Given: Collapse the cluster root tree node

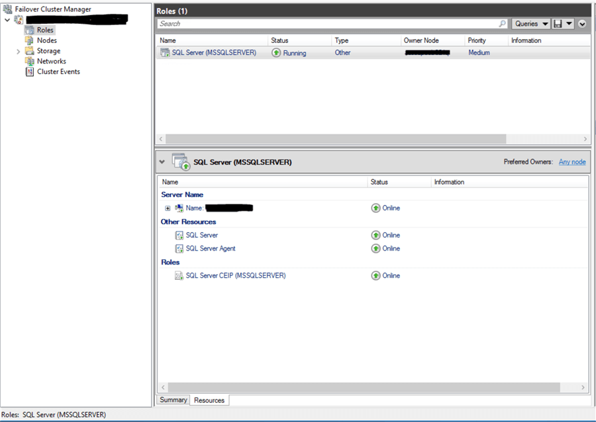Looking at the screenshot, I should 7,20.
